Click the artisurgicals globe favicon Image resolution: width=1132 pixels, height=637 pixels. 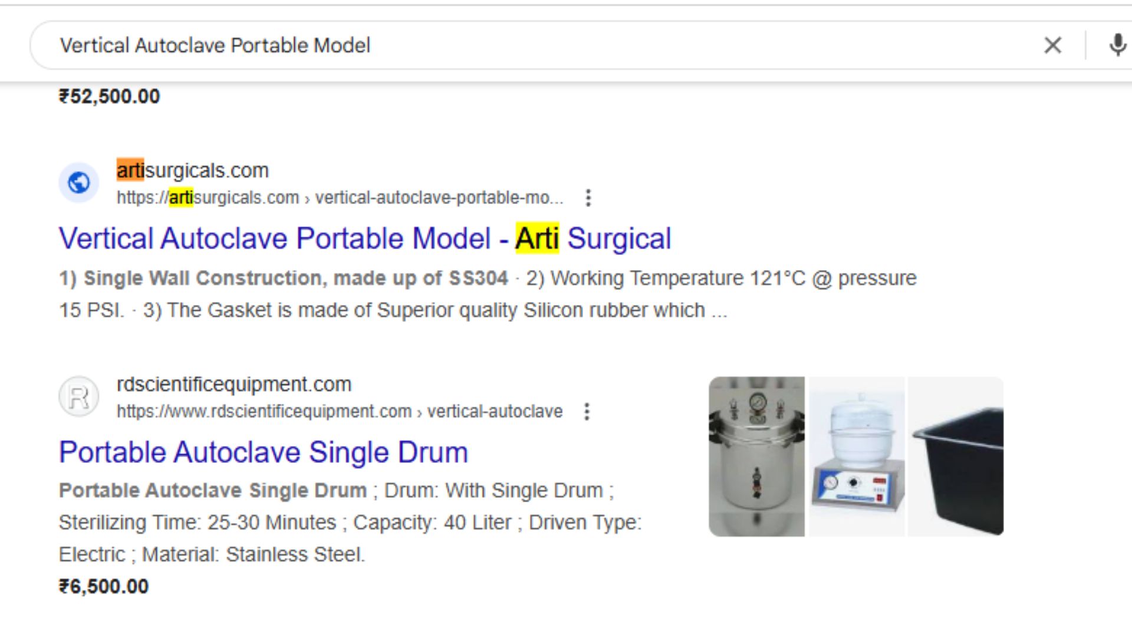[78, 183]
